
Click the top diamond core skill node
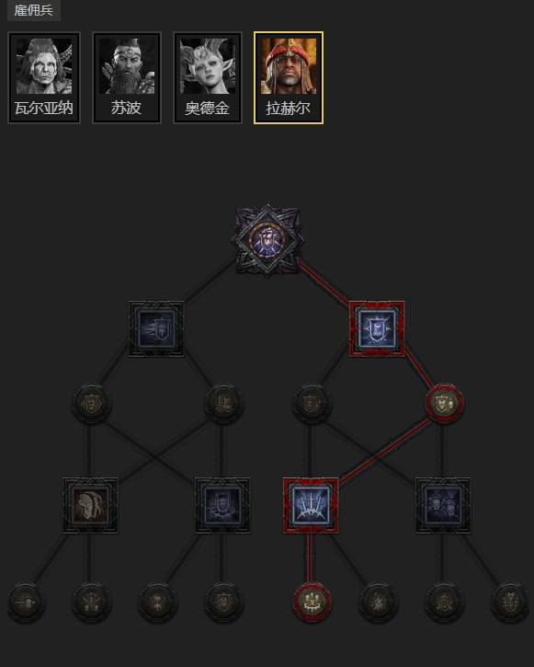[267, 240]
